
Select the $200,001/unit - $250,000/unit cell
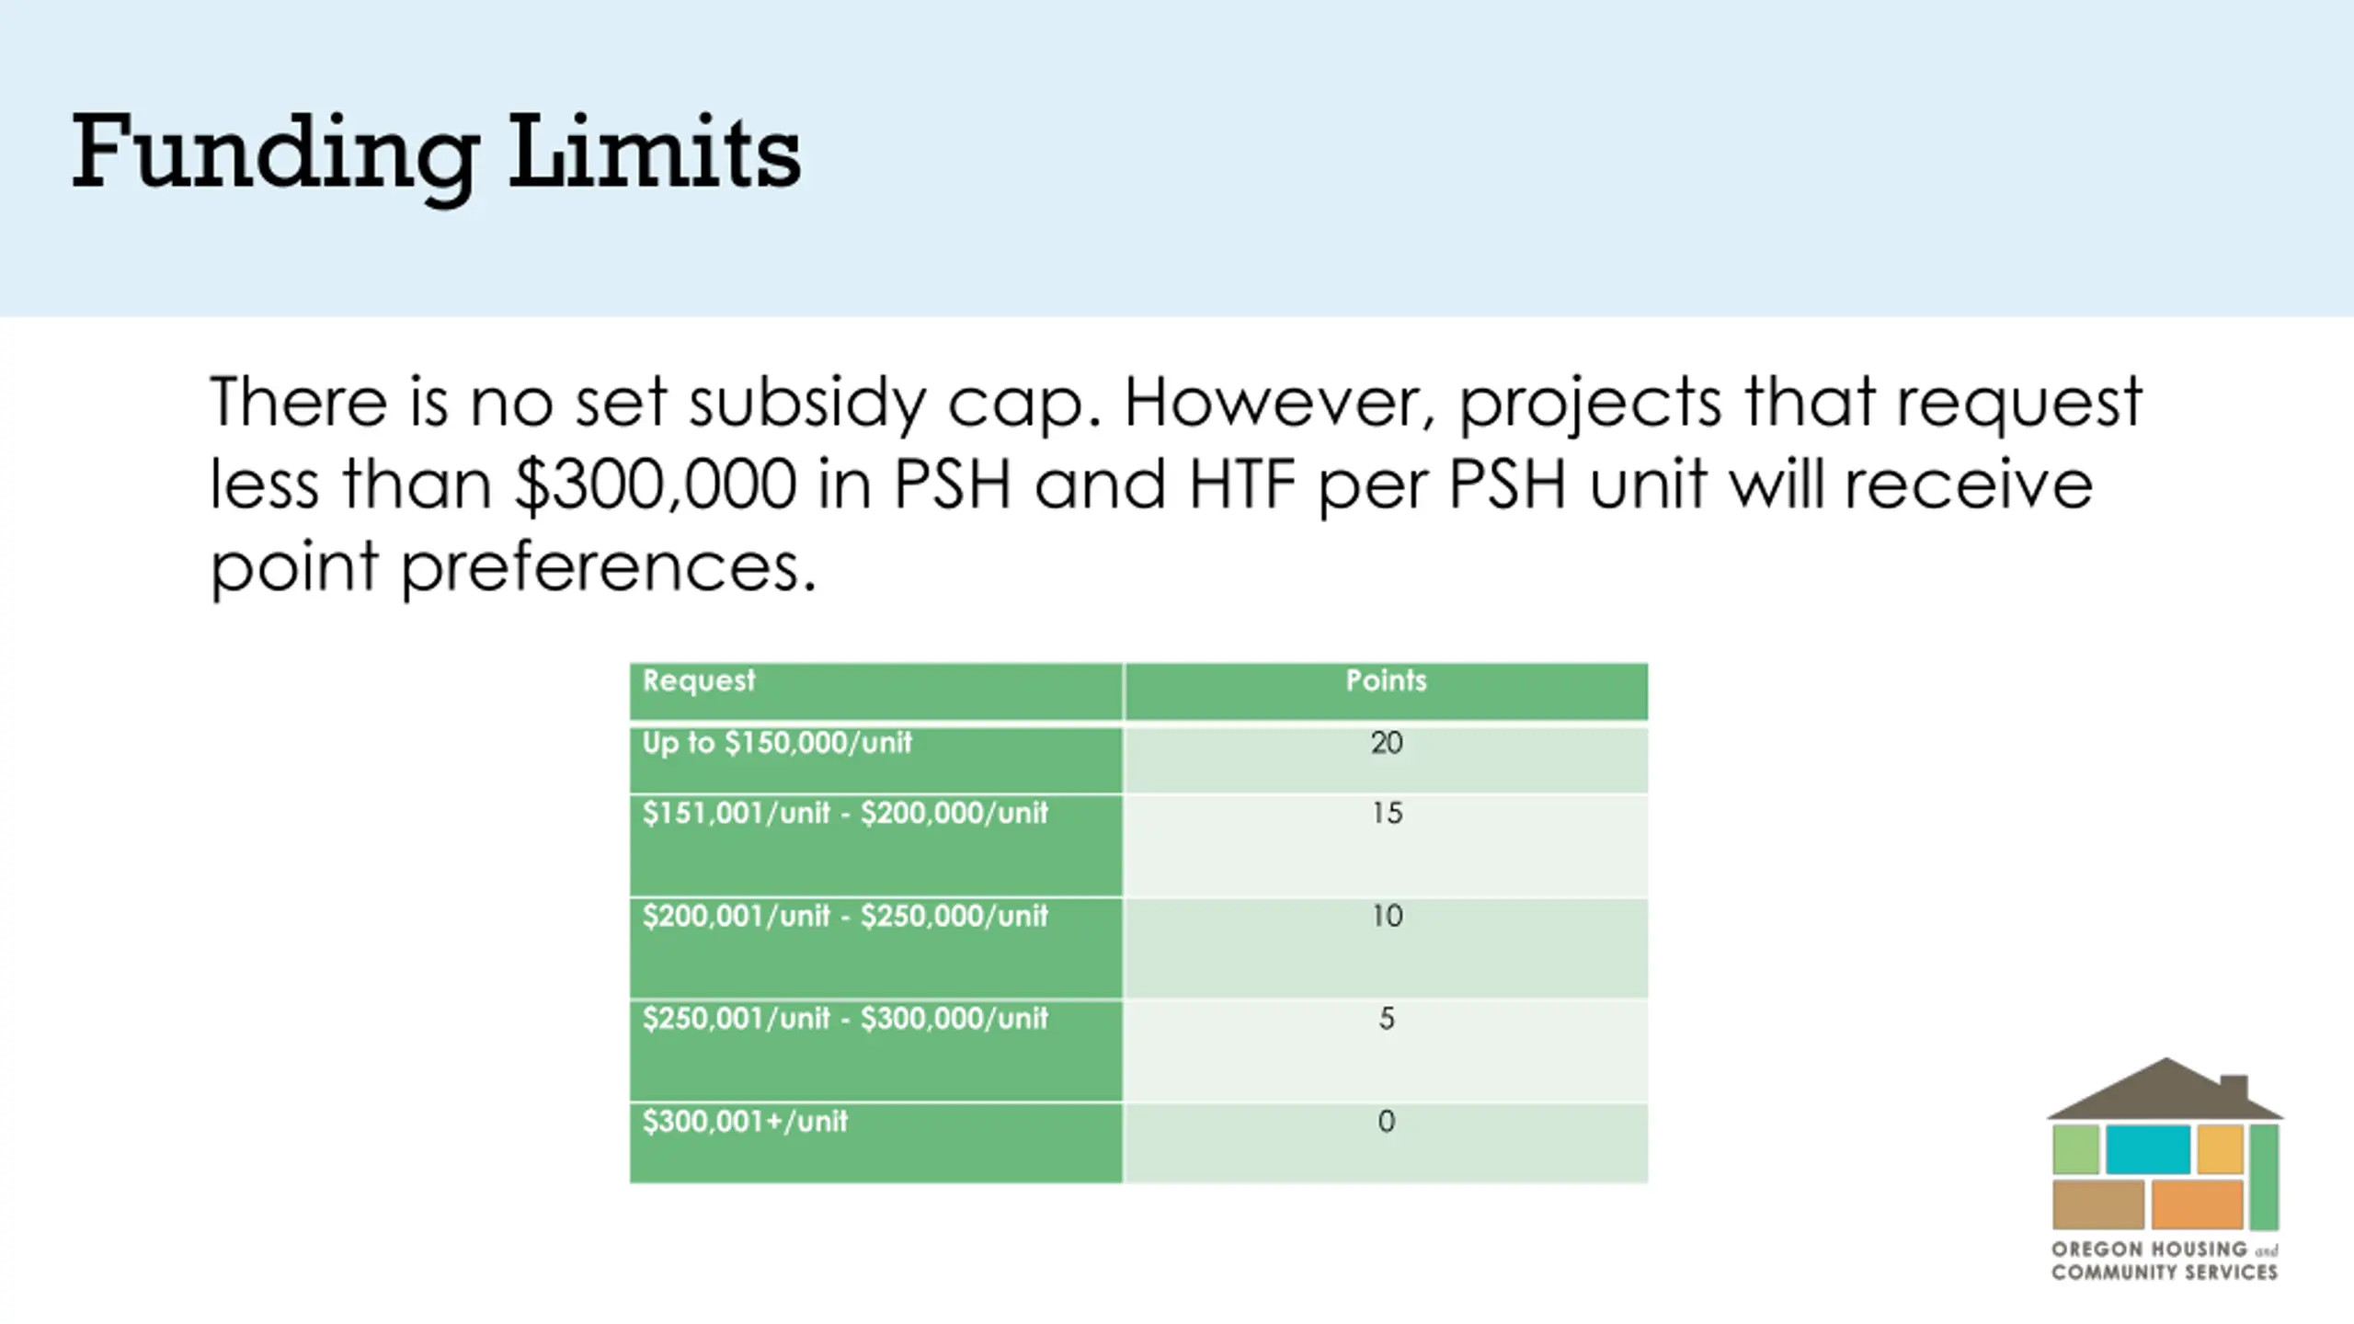(x=875, y=949)
